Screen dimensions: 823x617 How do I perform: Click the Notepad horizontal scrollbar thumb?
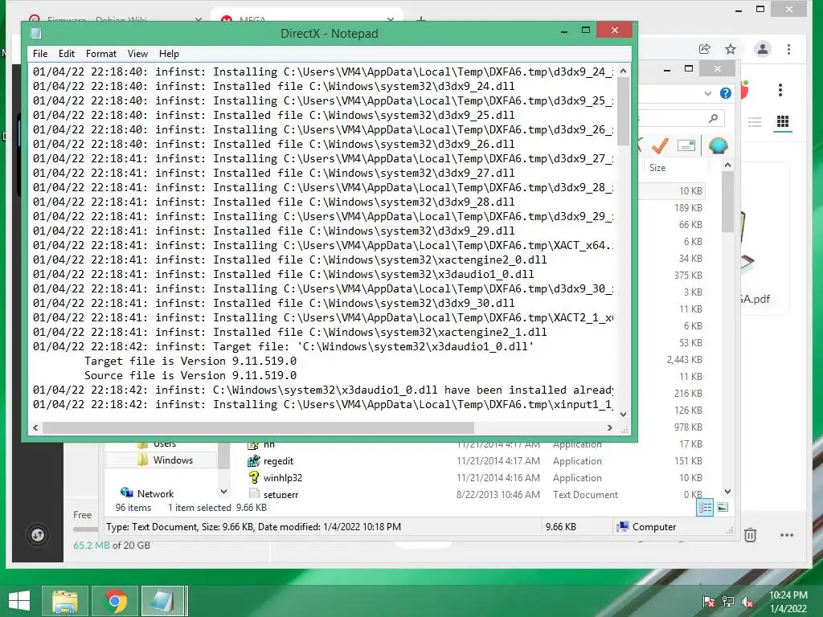pos(258,427)
